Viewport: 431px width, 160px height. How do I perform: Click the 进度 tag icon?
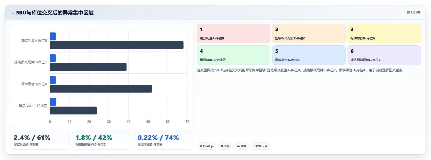[238, 146]
